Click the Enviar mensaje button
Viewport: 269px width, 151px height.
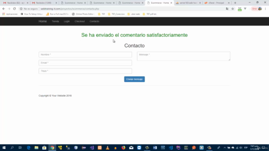[x=134, y=79]
